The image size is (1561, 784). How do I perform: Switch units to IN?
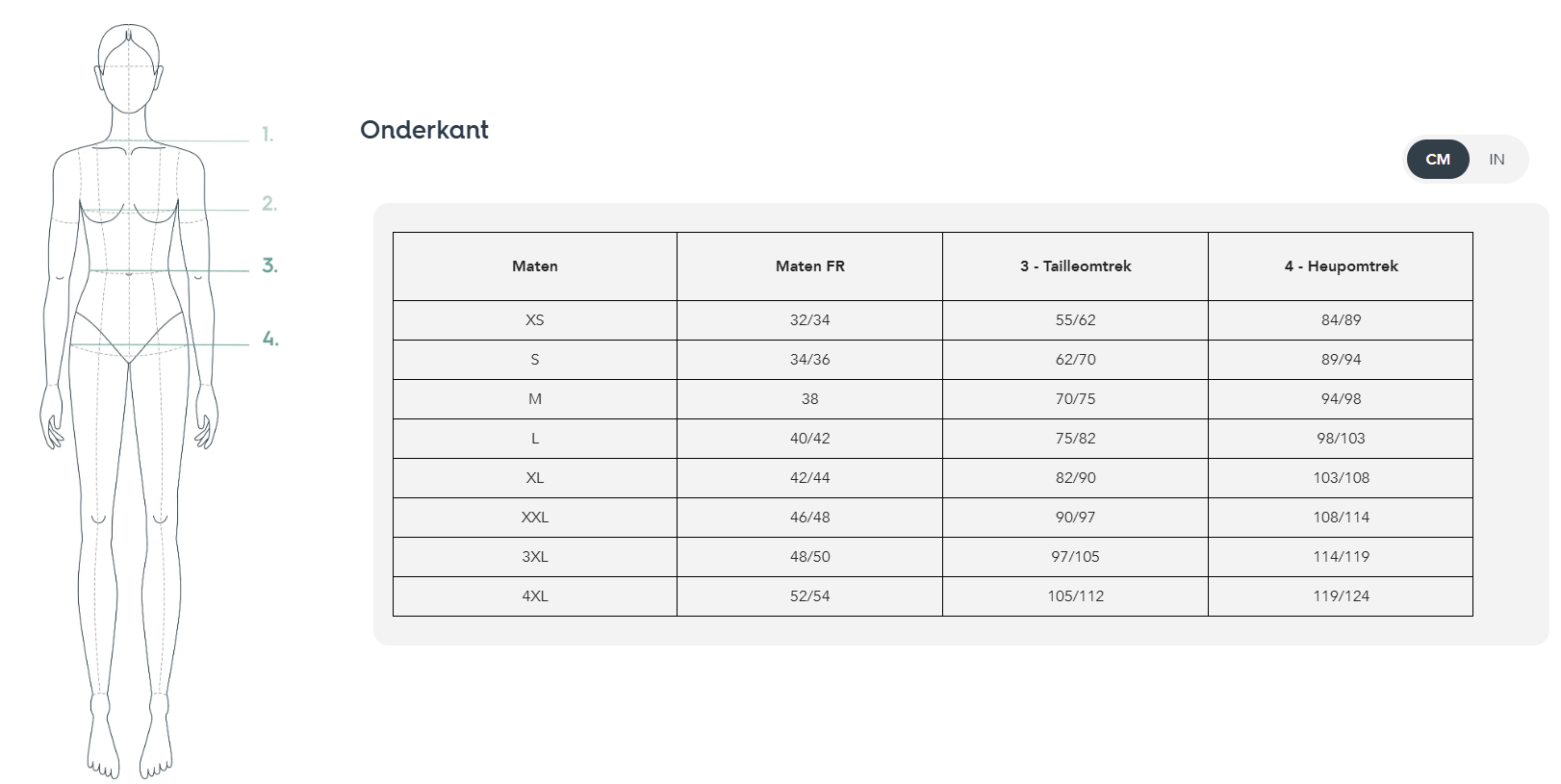tap(1497, 160)
